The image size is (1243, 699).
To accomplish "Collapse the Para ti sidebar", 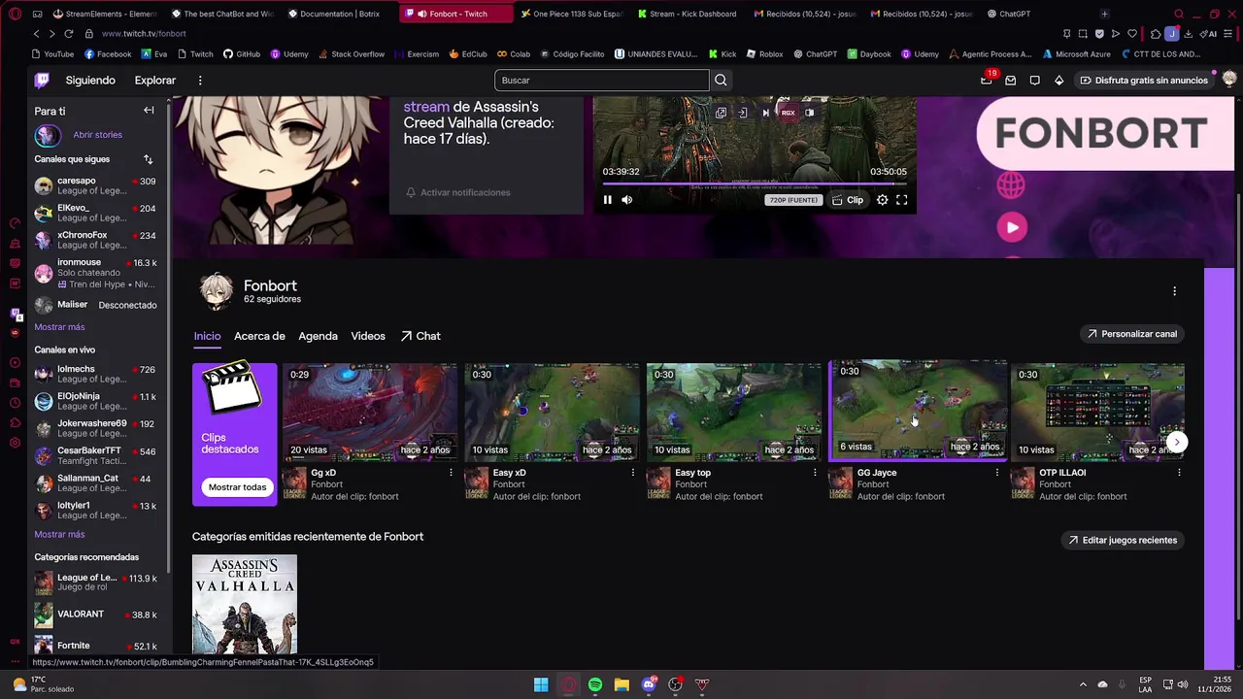I will click(149, 111).
